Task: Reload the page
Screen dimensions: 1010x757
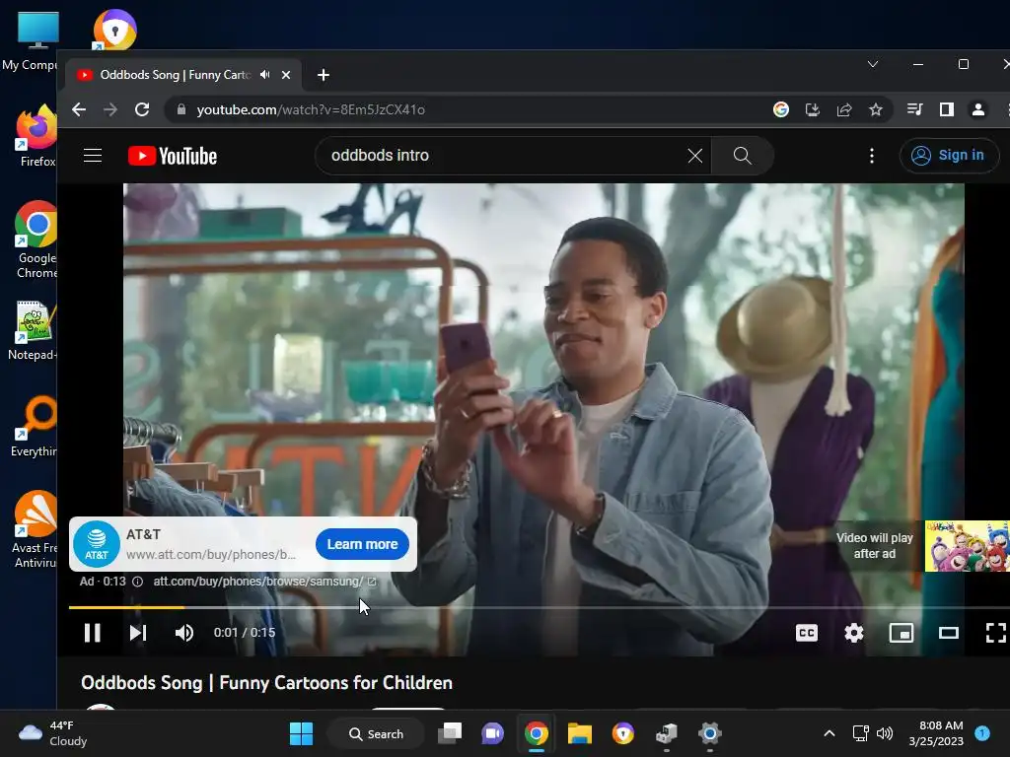Action: pos(142,109)
